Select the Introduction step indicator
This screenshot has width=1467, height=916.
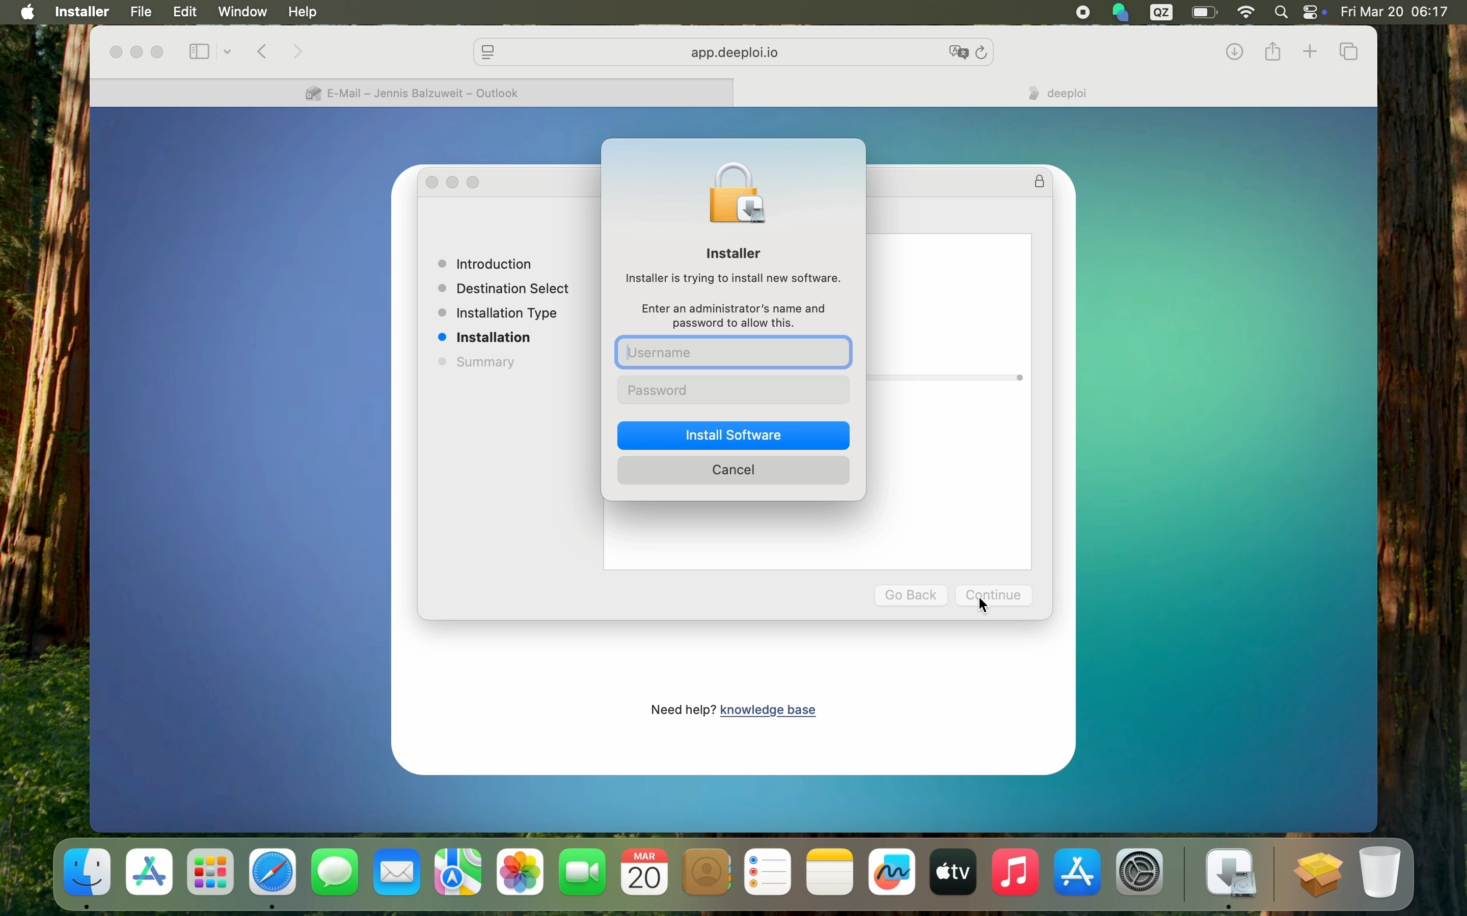pyautogui.click(x=443, y=264)
